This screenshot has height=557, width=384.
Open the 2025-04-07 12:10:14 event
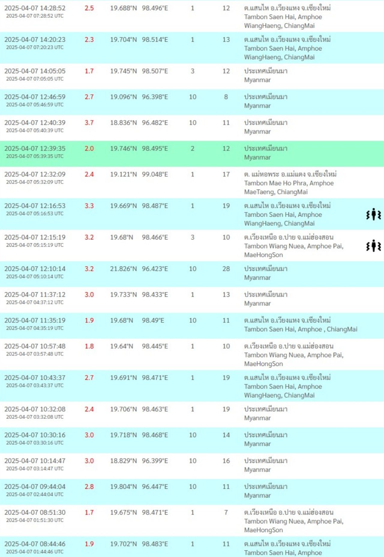[192, 274]
